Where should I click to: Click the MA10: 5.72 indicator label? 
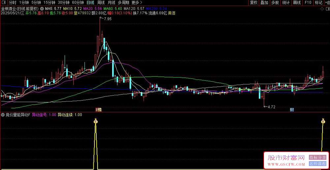[72, 9]
